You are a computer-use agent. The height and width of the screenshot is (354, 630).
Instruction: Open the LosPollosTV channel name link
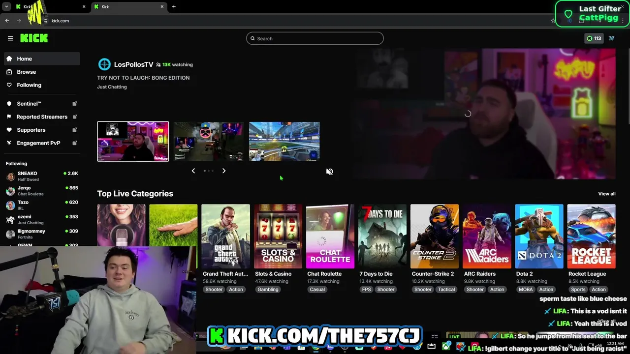(x=133, y=64)
